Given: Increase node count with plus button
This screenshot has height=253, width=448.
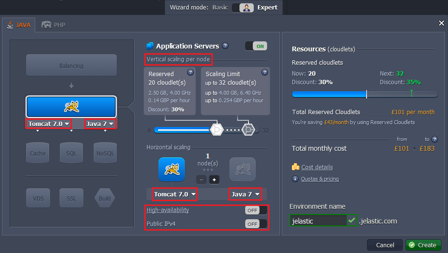Looking at the screenshot, I should [x=214, y=180].
